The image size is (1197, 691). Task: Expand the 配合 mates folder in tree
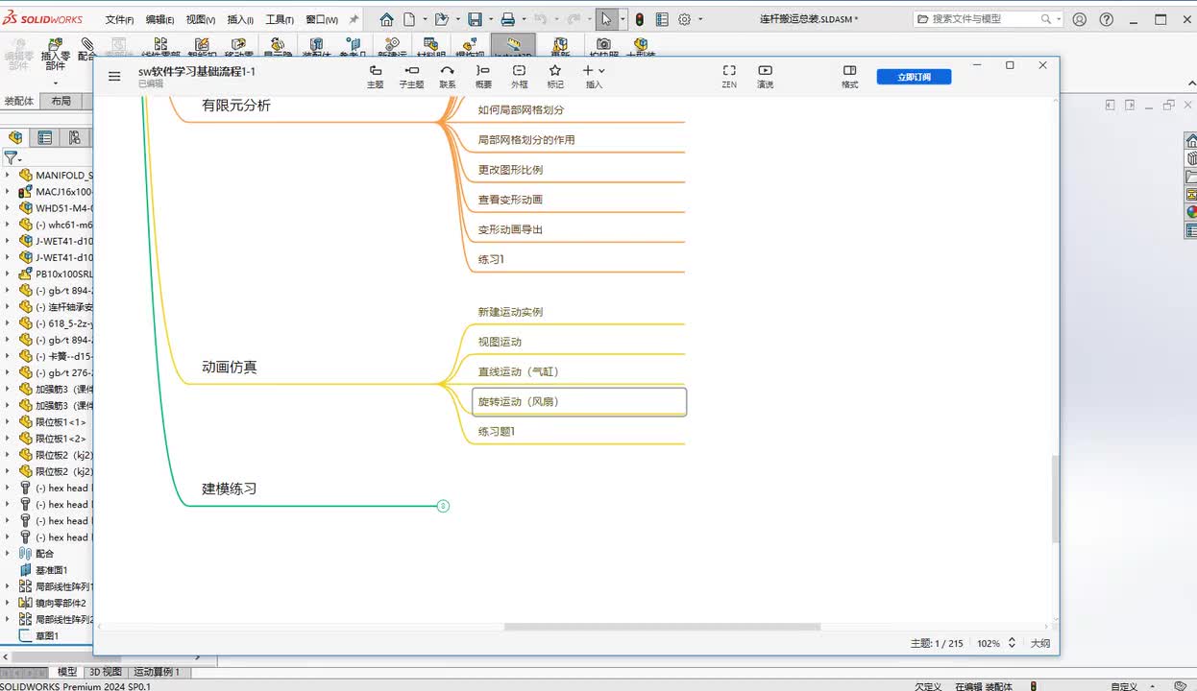click(x=8, y=554)
